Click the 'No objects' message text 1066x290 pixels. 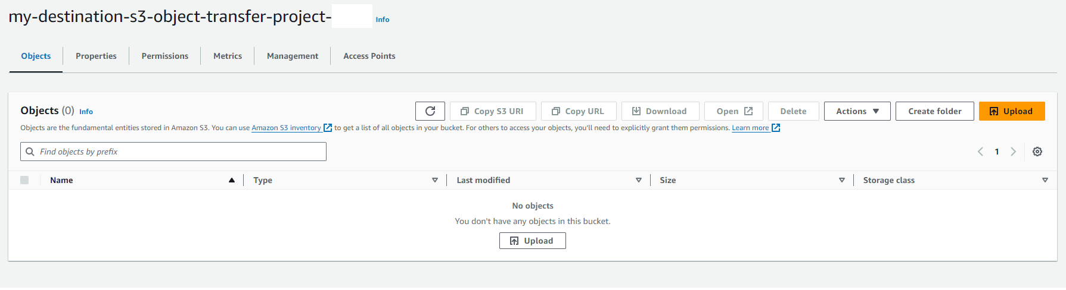[x=533, y=206]
